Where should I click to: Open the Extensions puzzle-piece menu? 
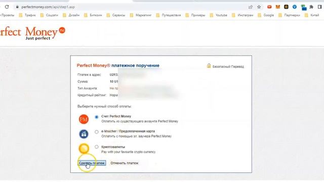(311, 7)
